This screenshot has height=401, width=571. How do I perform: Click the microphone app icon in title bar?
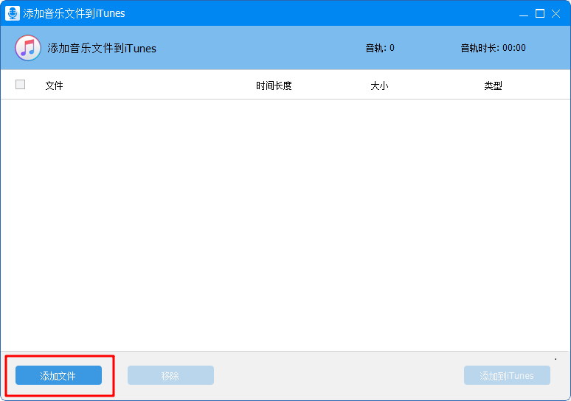point(13,13)
